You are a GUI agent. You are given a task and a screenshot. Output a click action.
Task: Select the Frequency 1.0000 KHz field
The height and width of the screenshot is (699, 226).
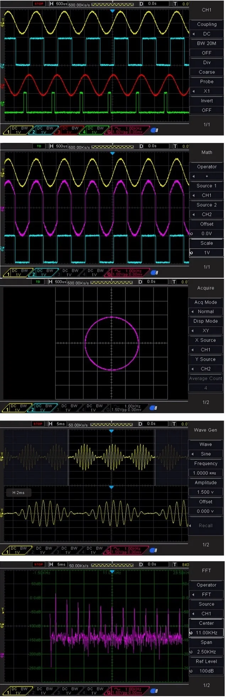pos(206,473)
